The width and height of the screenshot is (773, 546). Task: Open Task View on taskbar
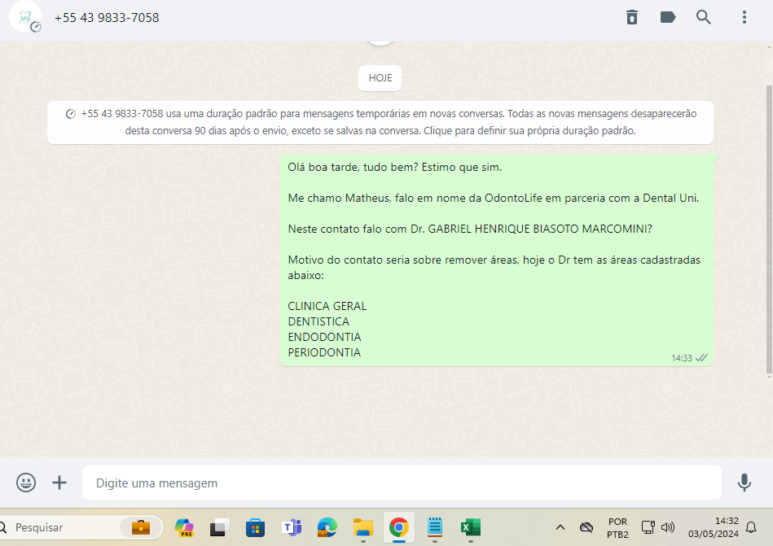pos(219,527)
